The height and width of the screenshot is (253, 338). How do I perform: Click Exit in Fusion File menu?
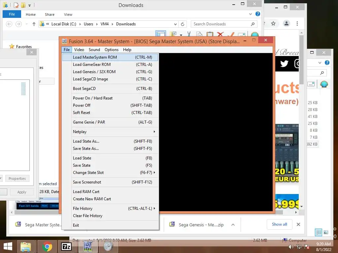(110, 225)
